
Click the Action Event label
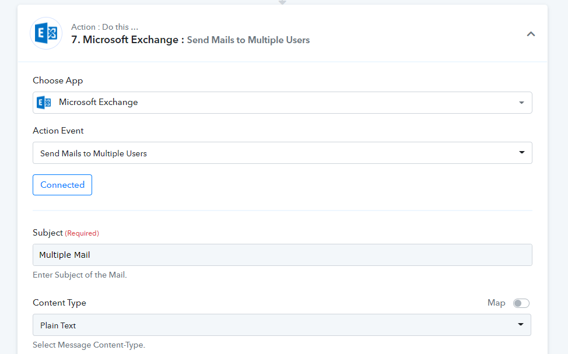[x=58, y=131]
